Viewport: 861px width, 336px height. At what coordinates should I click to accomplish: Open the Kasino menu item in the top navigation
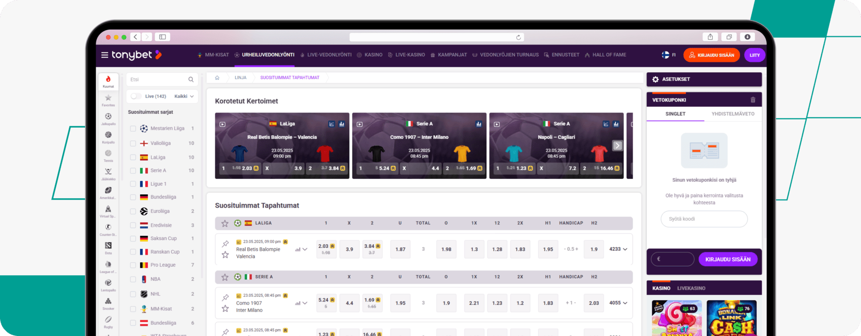(370, 55)
